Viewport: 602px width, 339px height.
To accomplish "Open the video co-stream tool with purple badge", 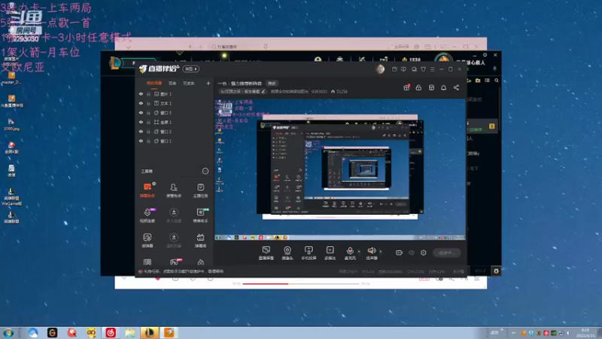I will click(147, 215).
